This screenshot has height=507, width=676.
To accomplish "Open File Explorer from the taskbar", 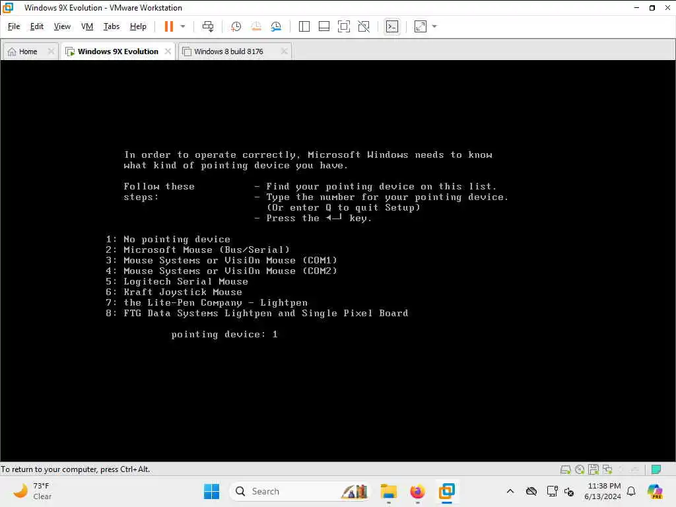I will (388, 491).
